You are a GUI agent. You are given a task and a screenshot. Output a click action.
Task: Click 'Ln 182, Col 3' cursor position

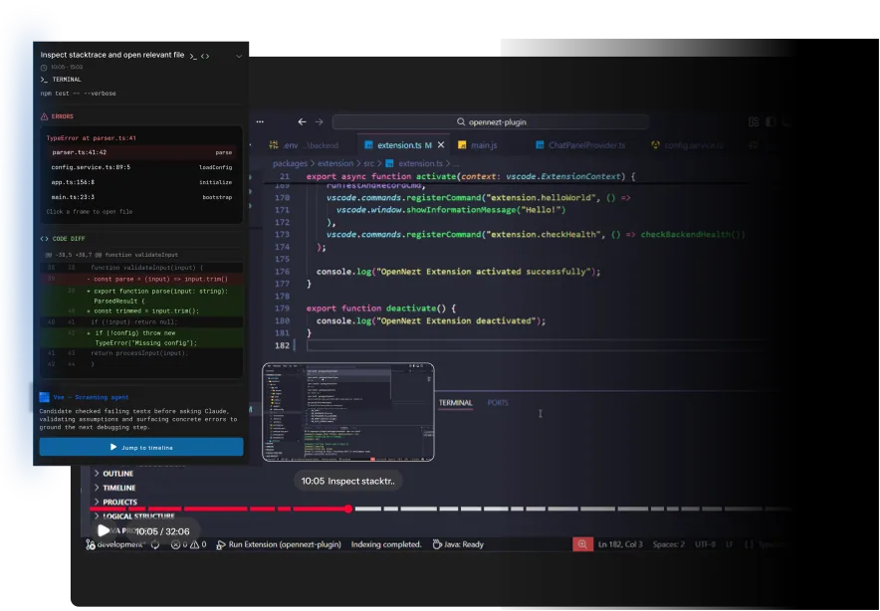coord(620,544)
